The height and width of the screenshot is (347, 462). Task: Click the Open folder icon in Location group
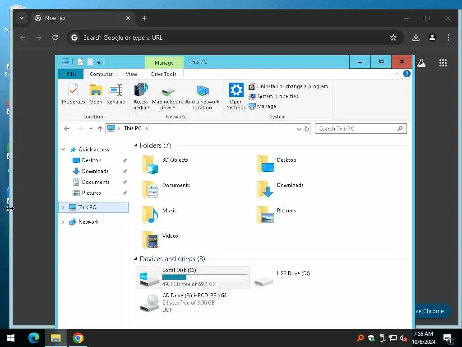pyautogui.click(x=96, y=90)
